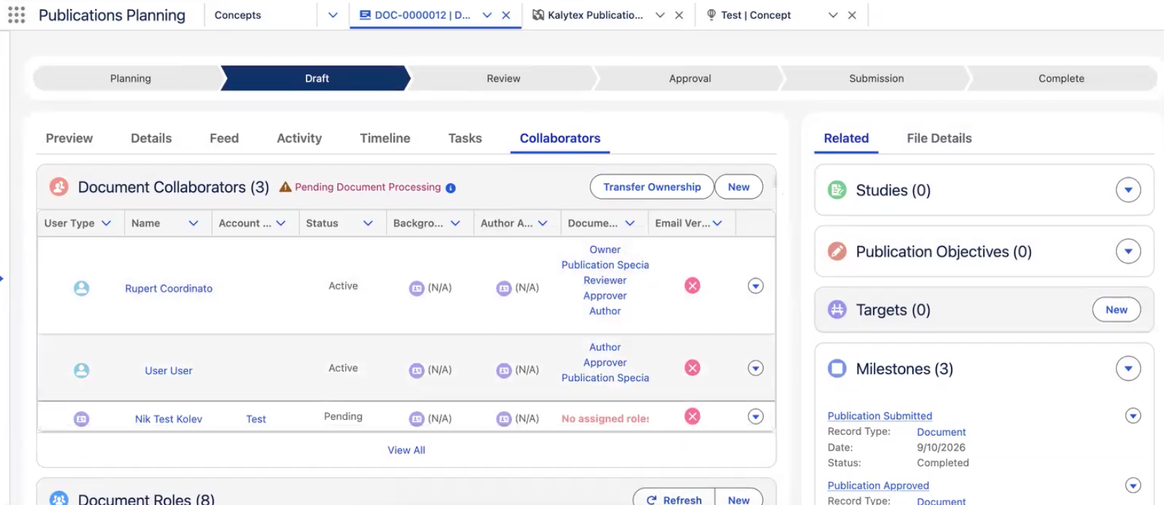
Task: Click New in Document Collaborators
Action: (739, 187)
